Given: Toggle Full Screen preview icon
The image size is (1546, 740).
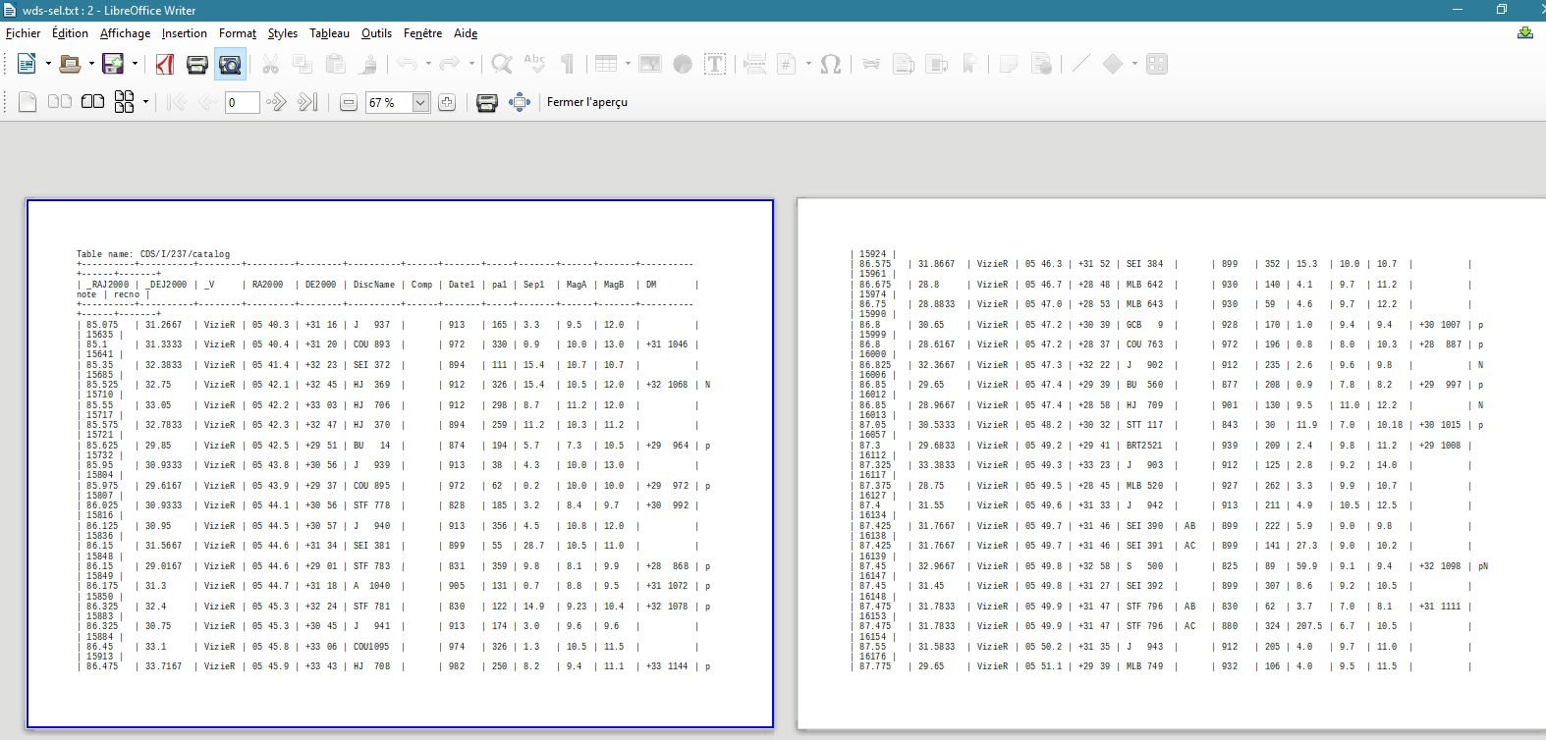Looking at the screenshot, I should (520, 102).
